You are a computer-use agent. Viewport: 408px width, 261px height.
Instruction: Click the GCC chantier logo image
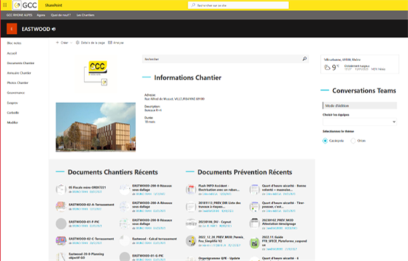[x=96, y=74]
